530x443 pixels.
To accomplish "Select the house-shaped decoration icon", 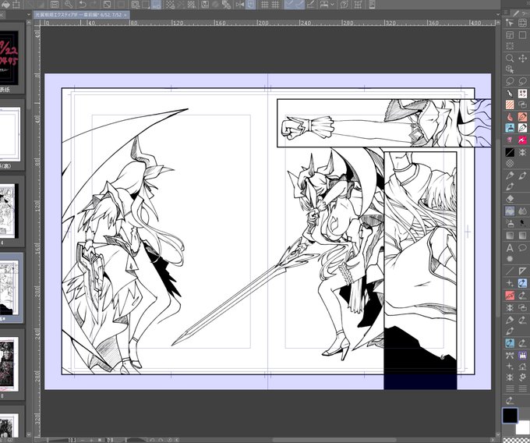I will click(522, 367).
